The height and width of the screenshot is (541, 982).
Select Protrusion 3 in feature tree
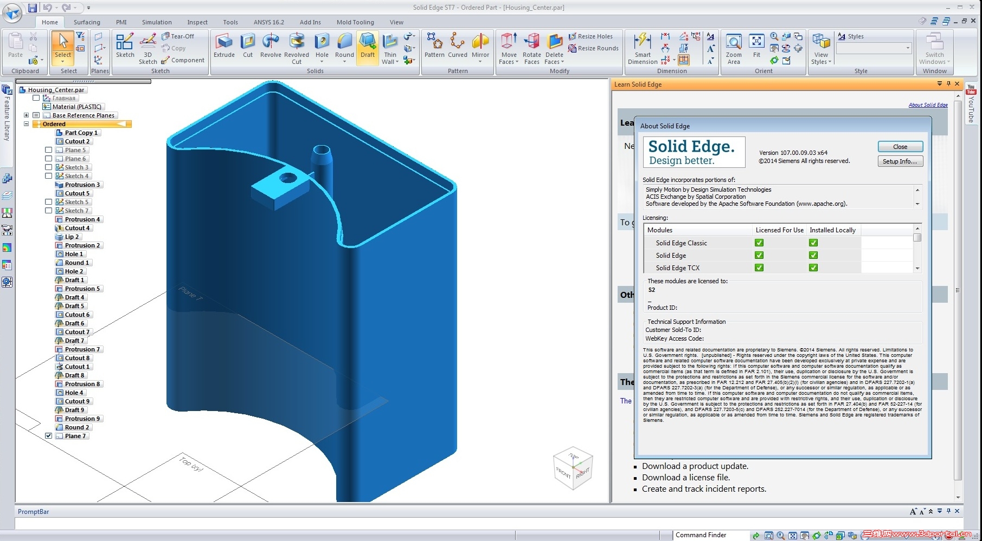(78, 185)
